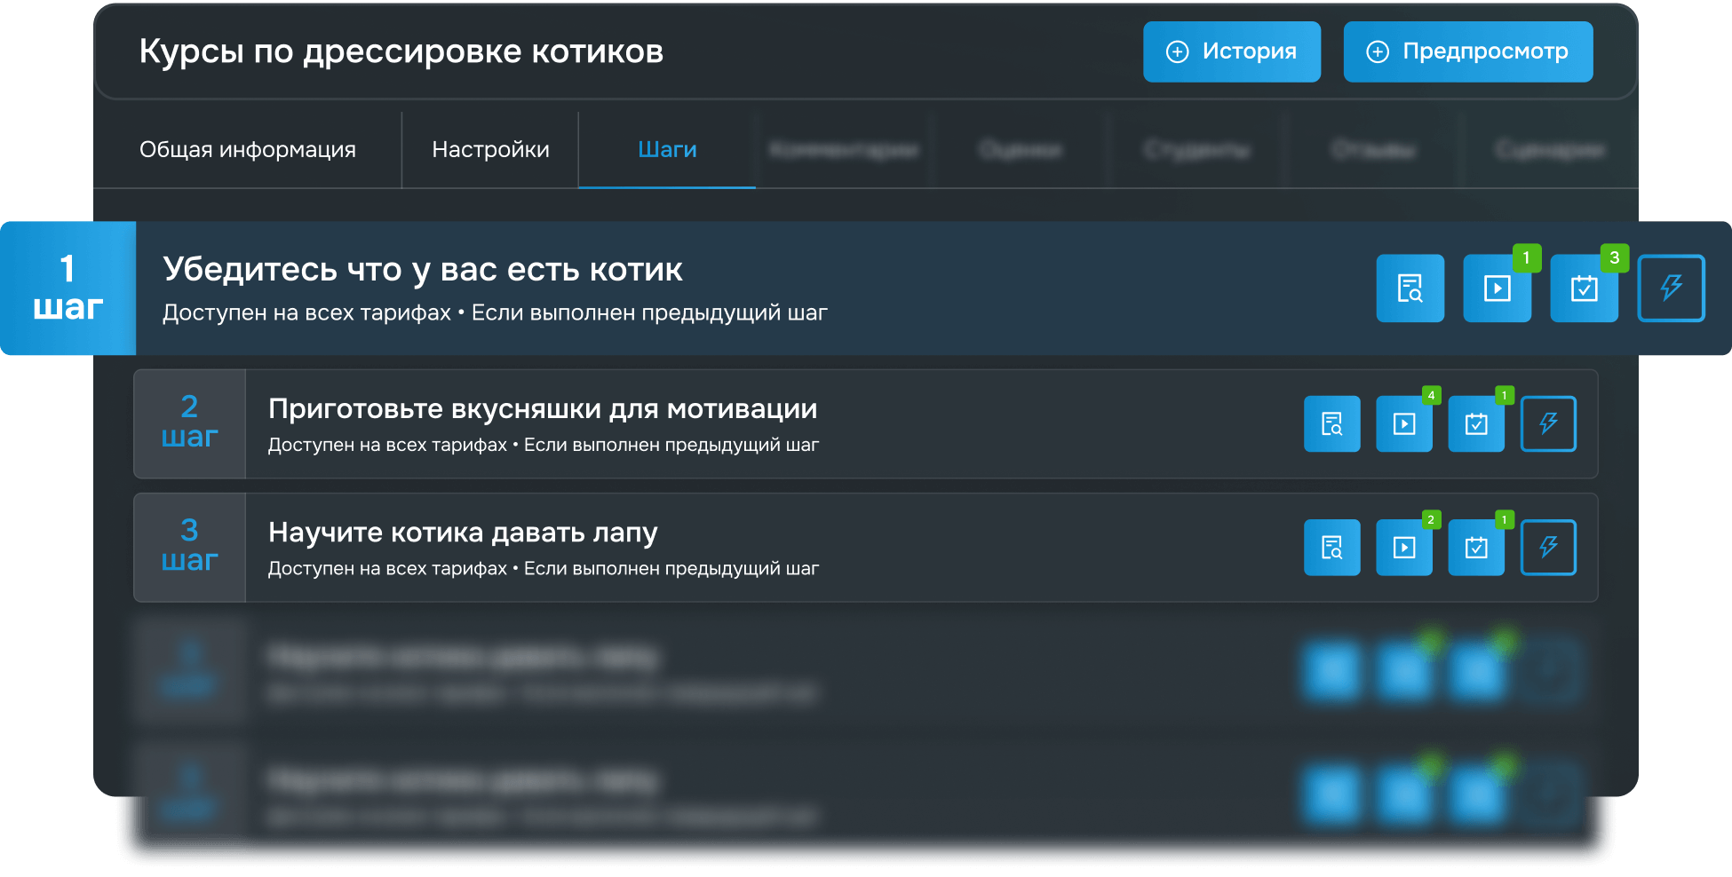Open calendar checklist icon in step 3

(1476, 548)
